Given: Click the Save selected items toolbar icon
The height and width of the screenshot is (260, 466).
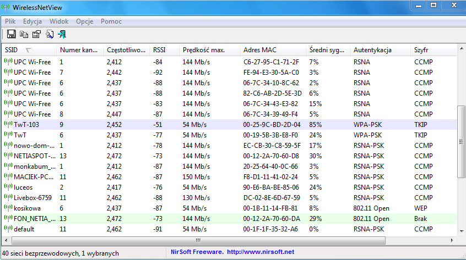Looking at the screenshot, I should click(x=12, y=34).
